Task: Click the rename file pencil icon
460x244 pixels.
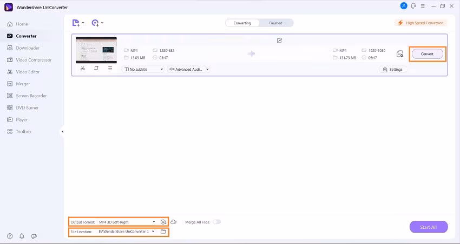Action: pos(279,40)
